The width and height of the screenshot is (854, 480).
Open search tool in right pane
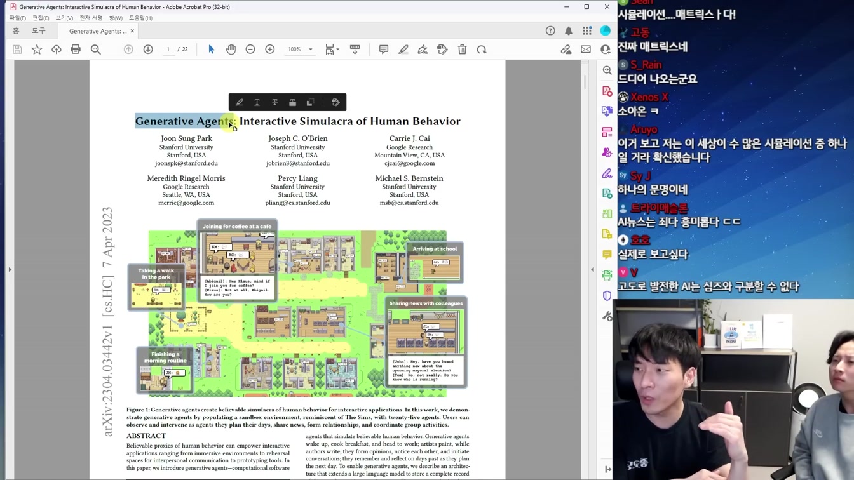click(x=607, y=70)
